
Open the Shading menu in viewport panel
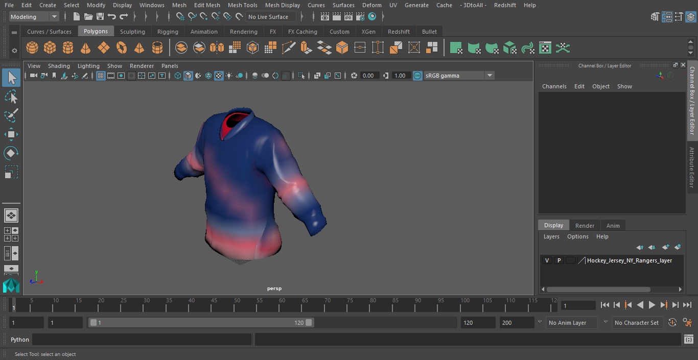point(59,66)
